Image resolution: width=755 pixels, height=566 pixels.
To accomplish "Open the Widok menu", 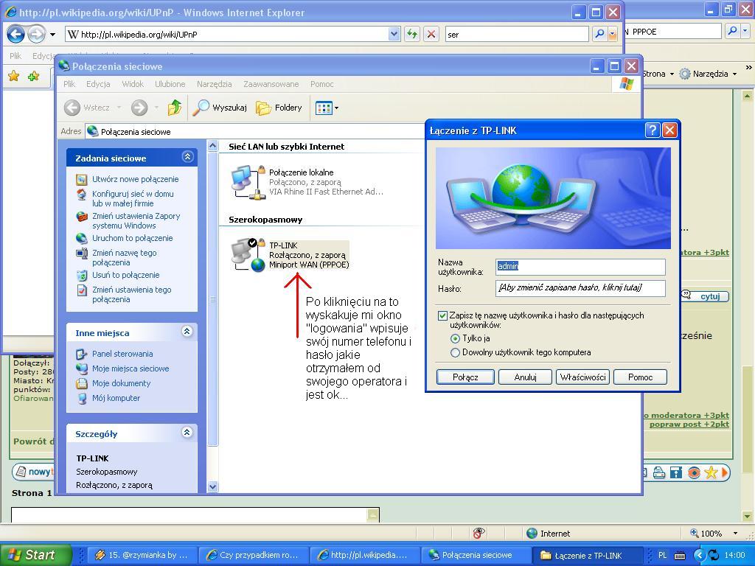I will coord(133,84).
